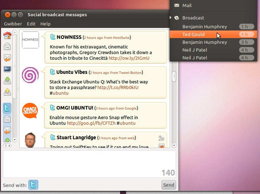Click the NOWNESS sender name
Screen dimensions: 260x194
click(x=69, y=37)
